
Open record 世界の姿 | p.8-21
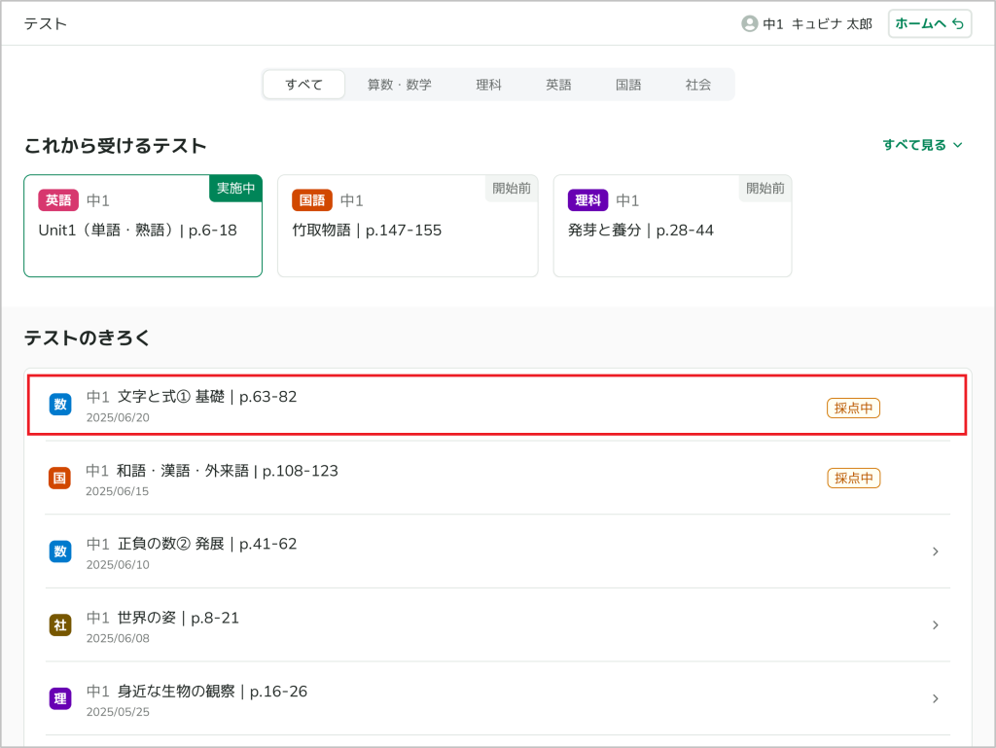point(497,624)
